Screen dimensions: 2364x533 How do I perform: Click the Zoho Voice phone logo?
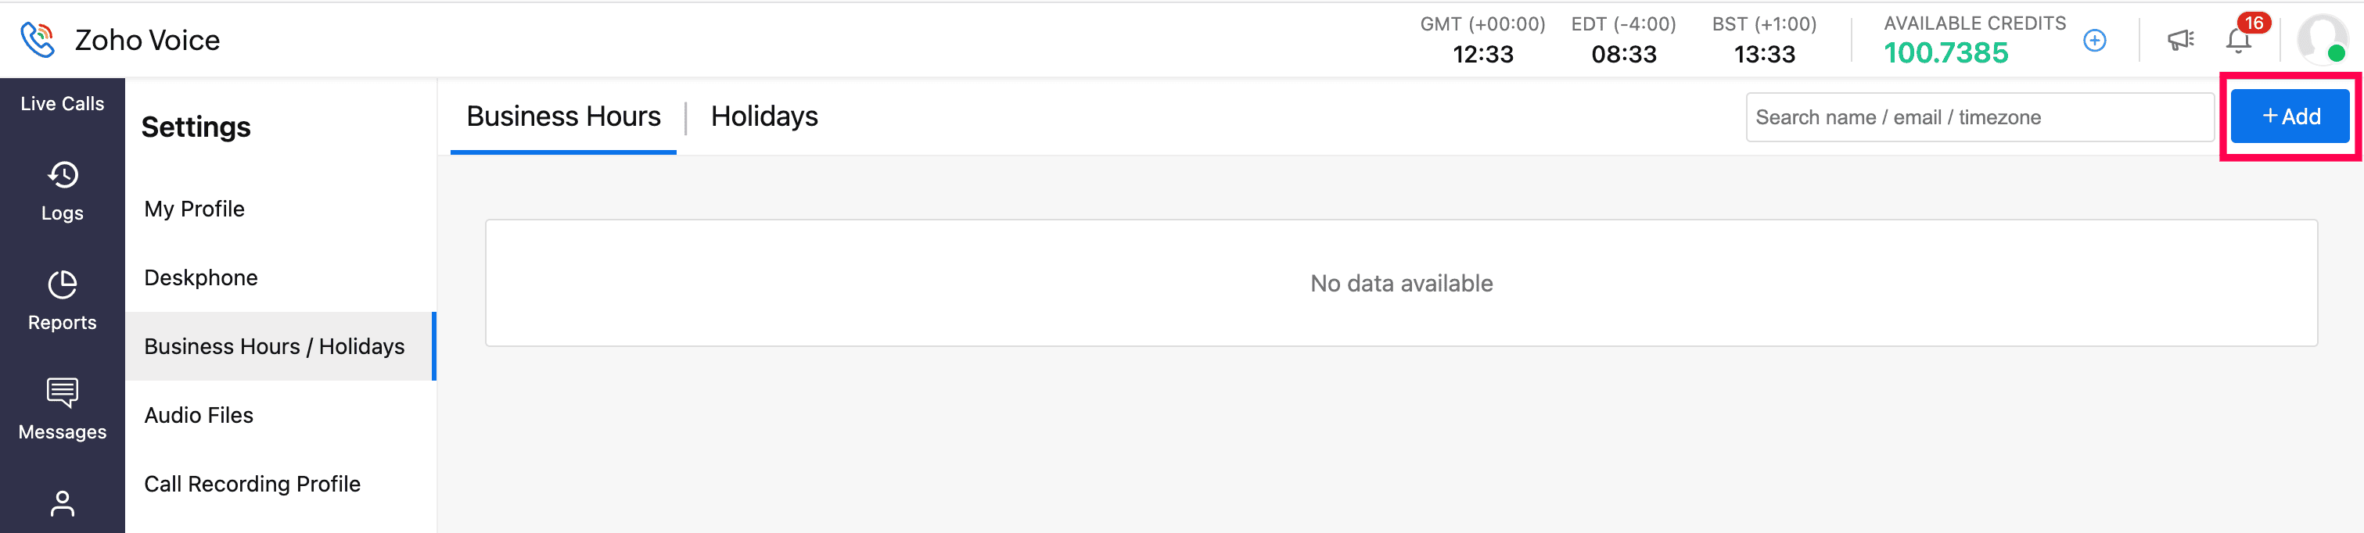click(x=38, y=39)
